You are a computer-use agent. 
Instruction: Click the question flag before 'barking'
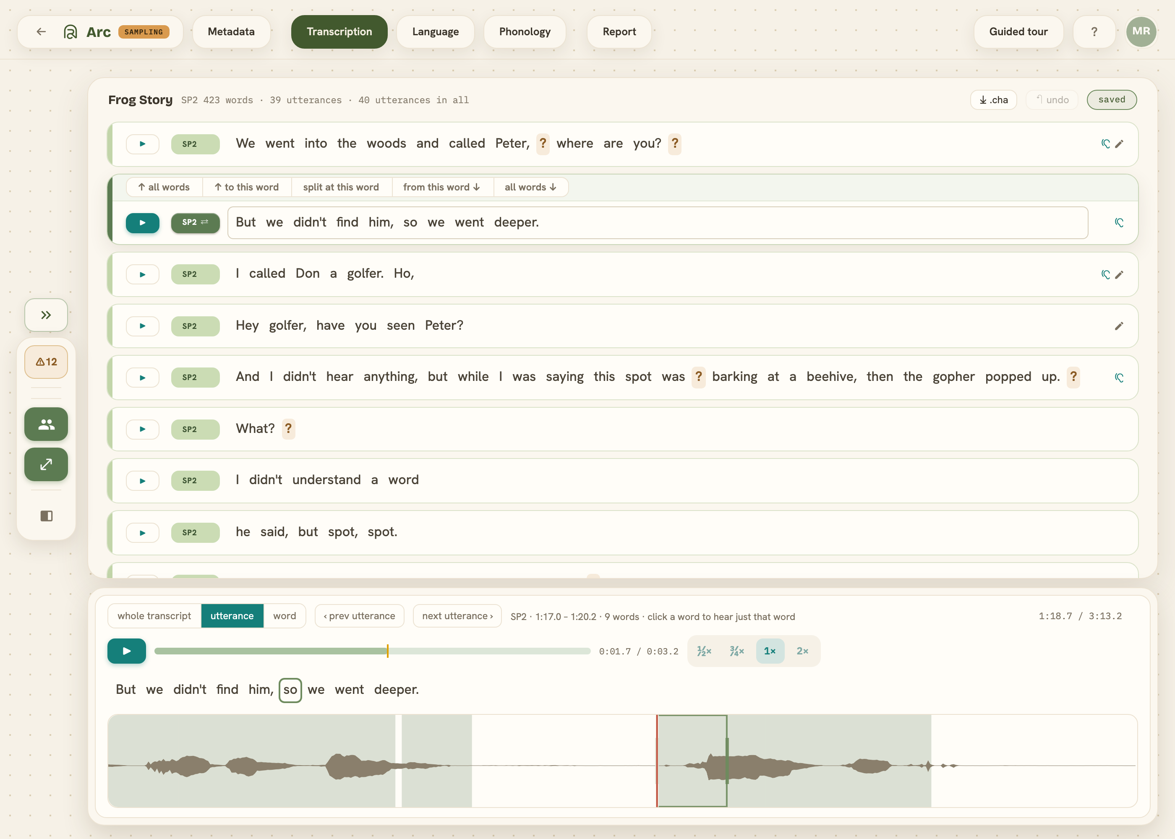point(699,377)
